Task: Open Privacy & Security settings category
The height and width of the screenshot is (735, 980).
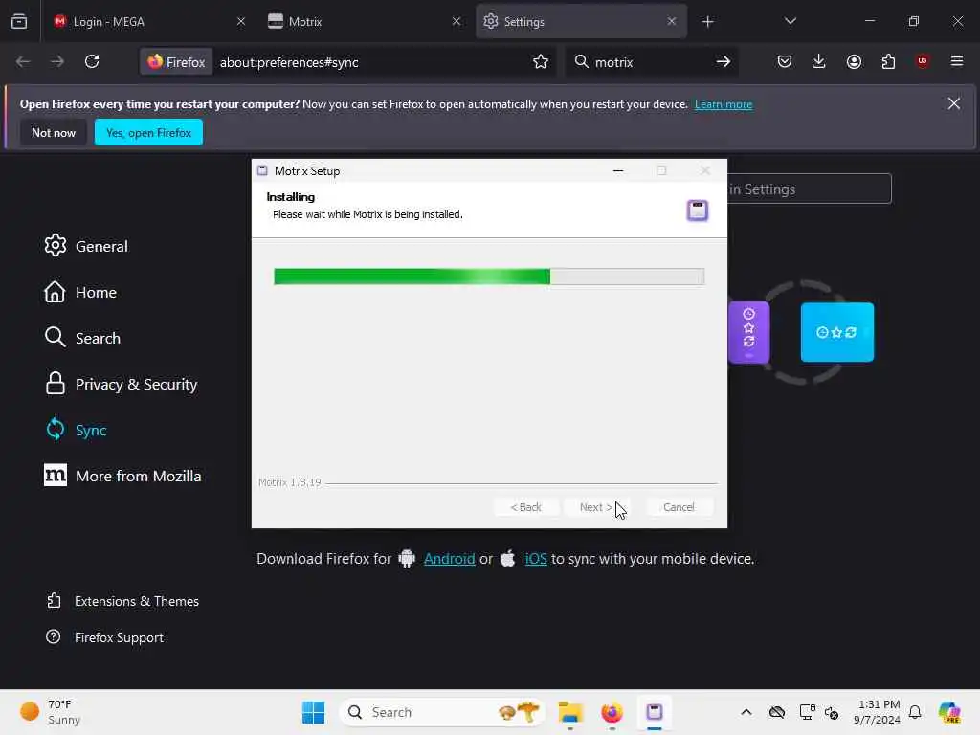Action: point(122,385)
